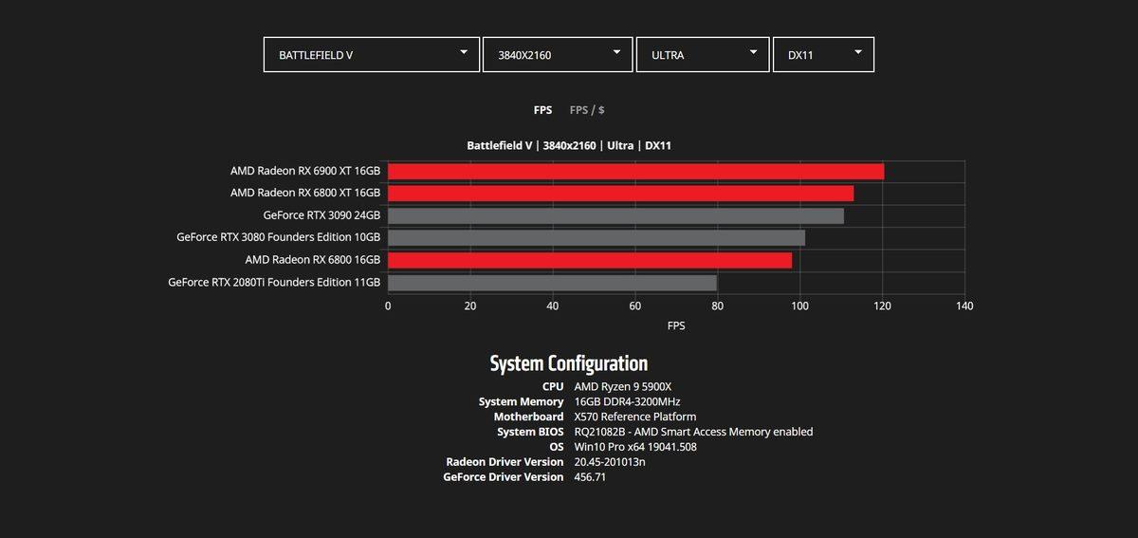The image size is (1138, 538).
Task: Click the 'Win10 Pro x64 19041.508' OS value
Action: (x=635, y=447)
